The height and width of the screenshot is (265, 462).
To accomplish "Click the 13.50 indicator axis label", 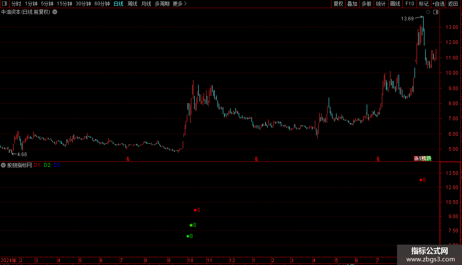I will click(452, 173).
